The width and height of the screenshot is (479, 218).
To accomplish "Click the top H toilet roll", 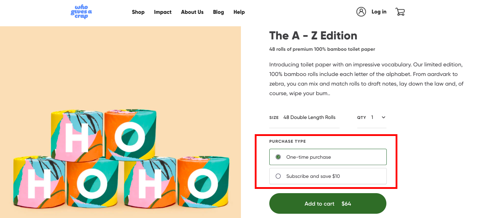I will click(77, 137).
